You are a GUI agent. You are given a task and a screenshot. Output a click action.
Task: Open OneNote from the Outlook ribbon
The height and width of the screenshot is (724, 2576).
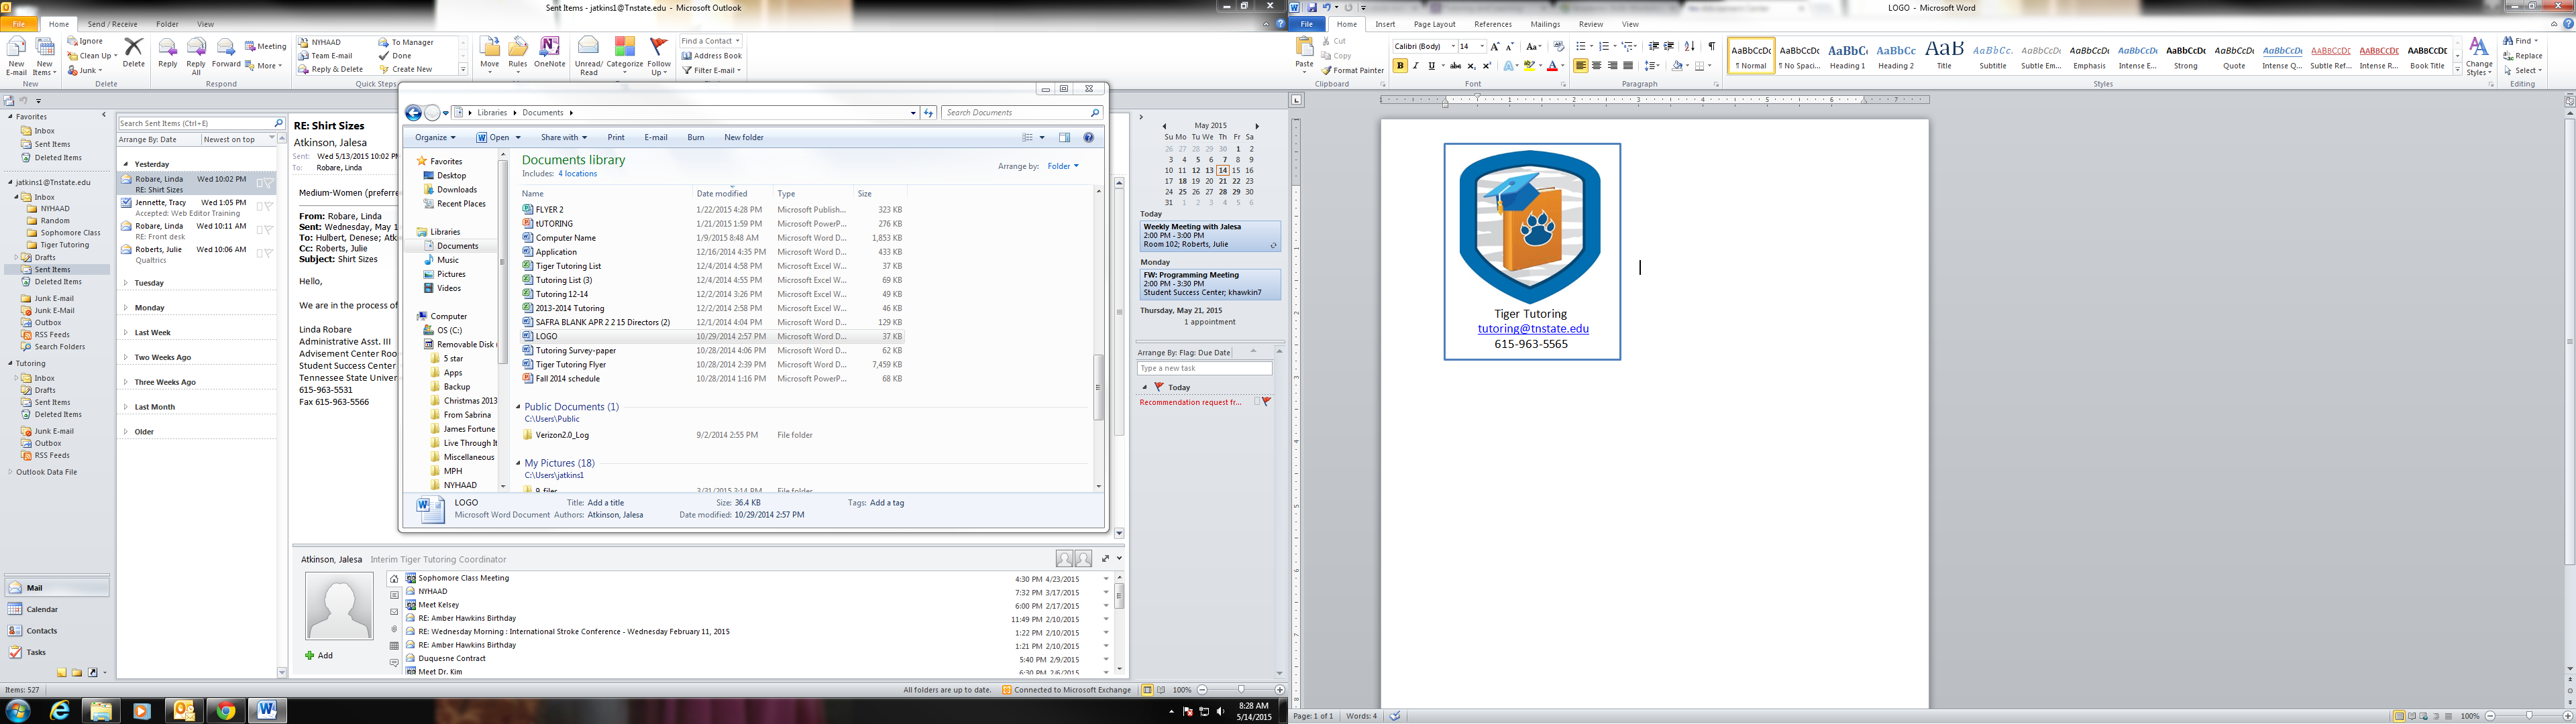coord(549,53)
